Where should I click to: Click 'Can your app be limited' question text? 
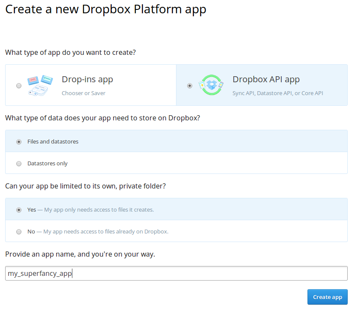(85, 186)
